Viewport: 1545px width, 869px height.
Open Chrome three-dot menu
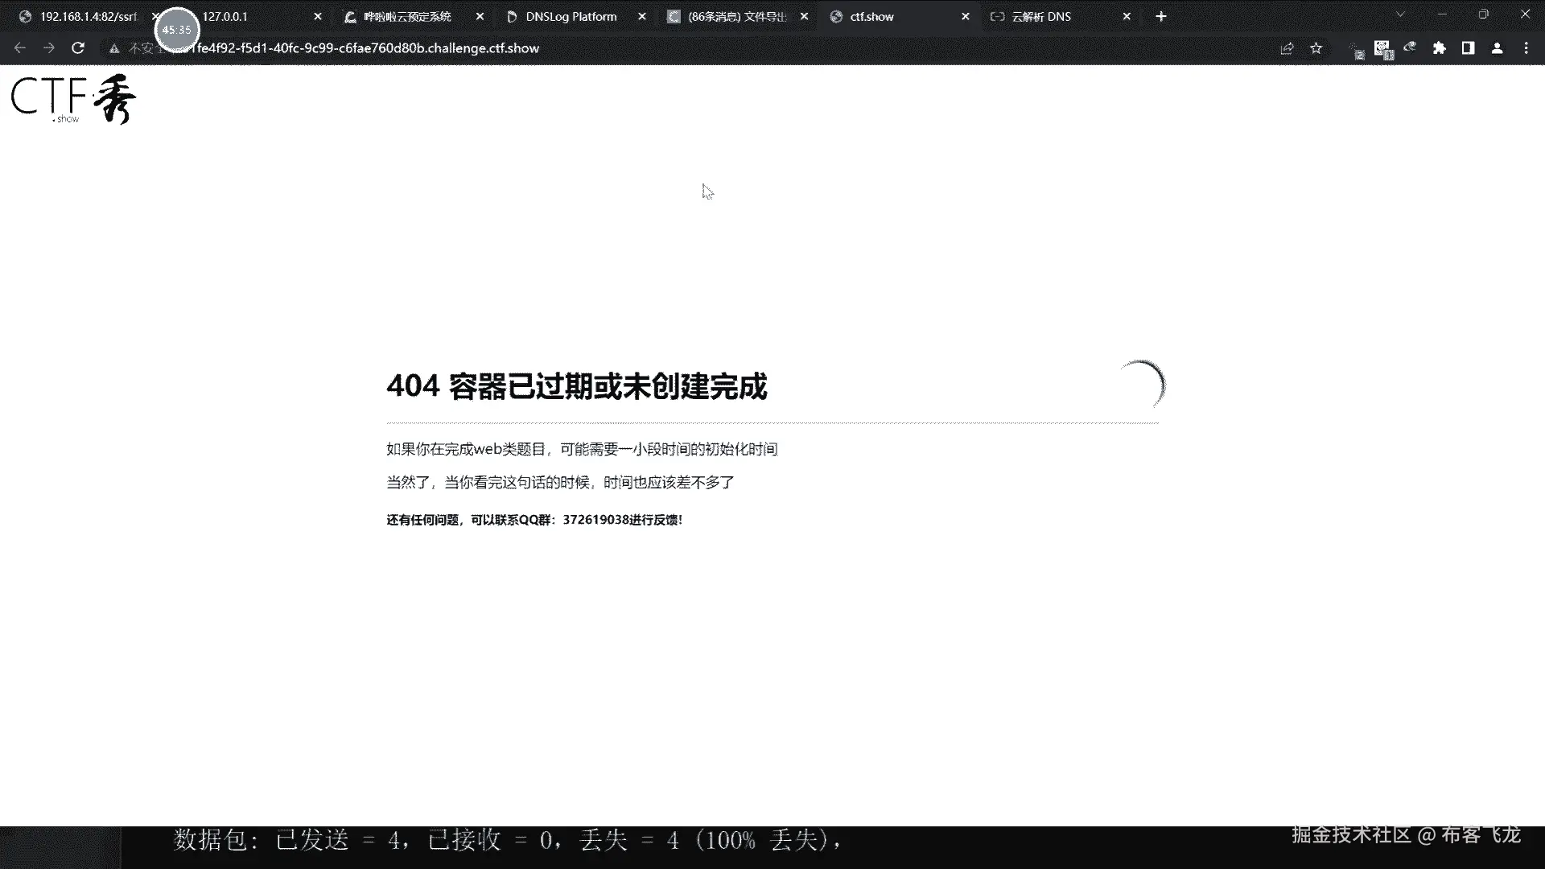click(1526, 48)
